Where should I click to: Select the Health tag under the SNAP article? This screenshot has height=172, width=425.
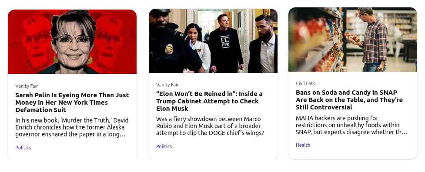pyautogui.click(x=303, y=145)
